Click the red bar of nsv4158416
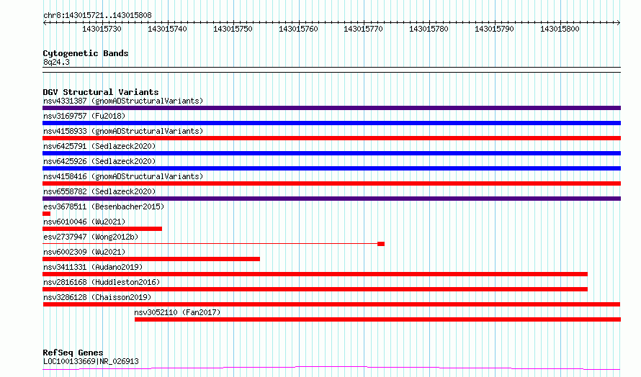Viewport: 641px width, 377px height. pyautogui.click(x=331, y=183)
